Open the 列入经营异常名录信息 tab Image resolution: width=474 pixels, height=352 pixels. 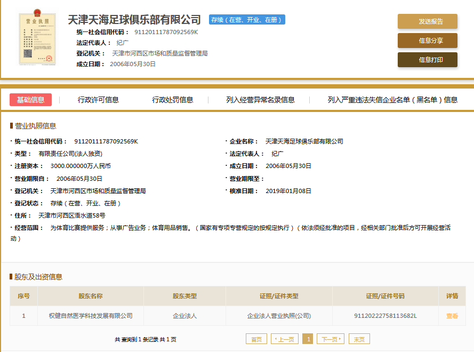pos(260,100)
